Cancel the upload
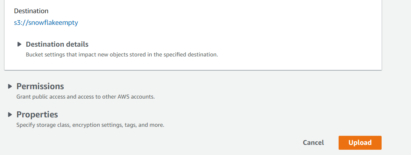 [x=313, y=143]
